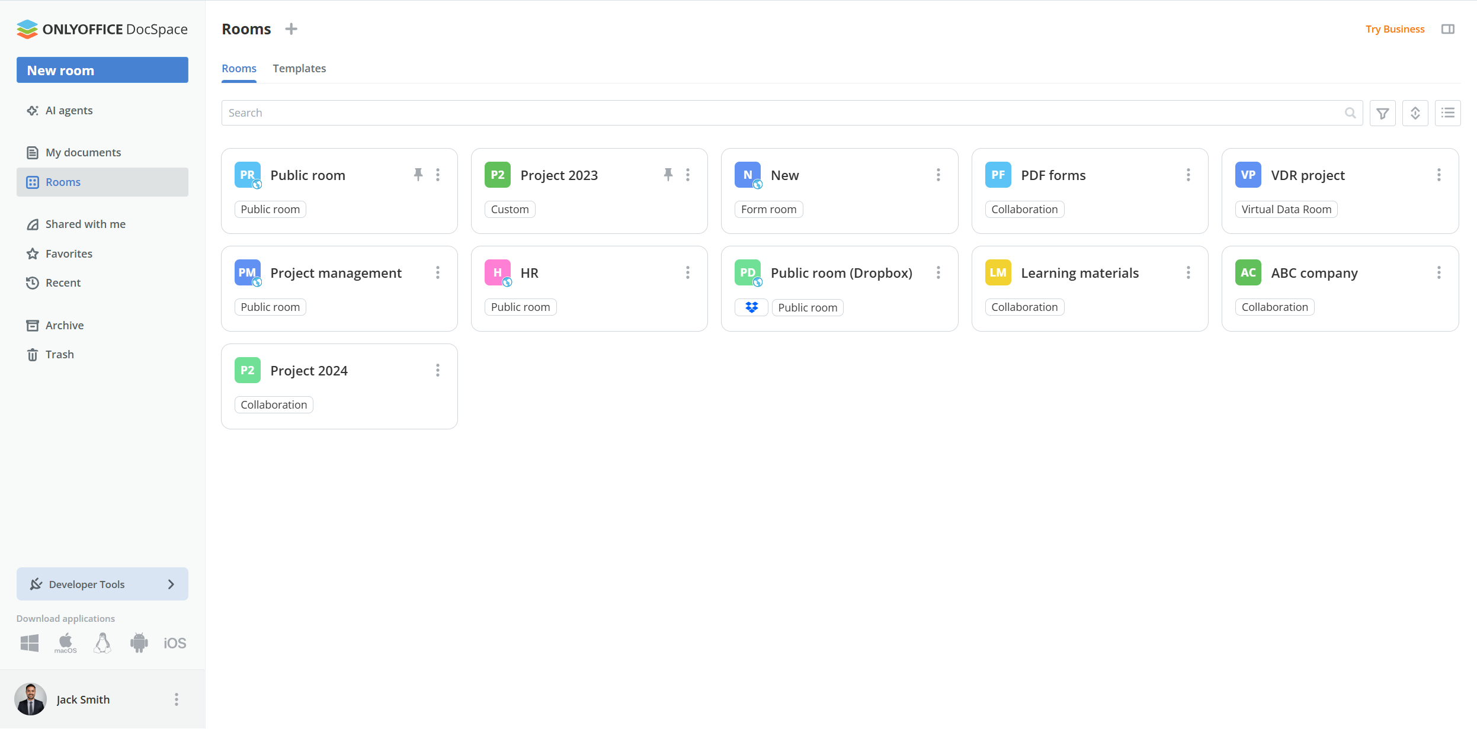Open HR card three-dot menu
Viewport: 1477px width, 729px height.
pyautogui.click(x=688, y=272)
